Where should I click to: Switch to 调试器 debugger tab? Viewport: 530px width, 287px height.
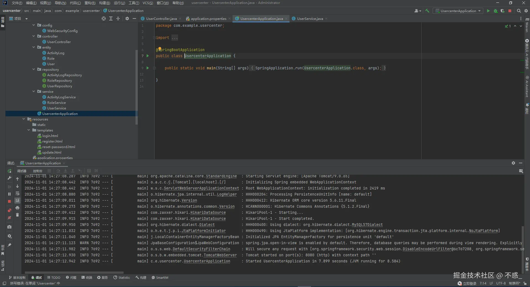click(x=22, y=171)
